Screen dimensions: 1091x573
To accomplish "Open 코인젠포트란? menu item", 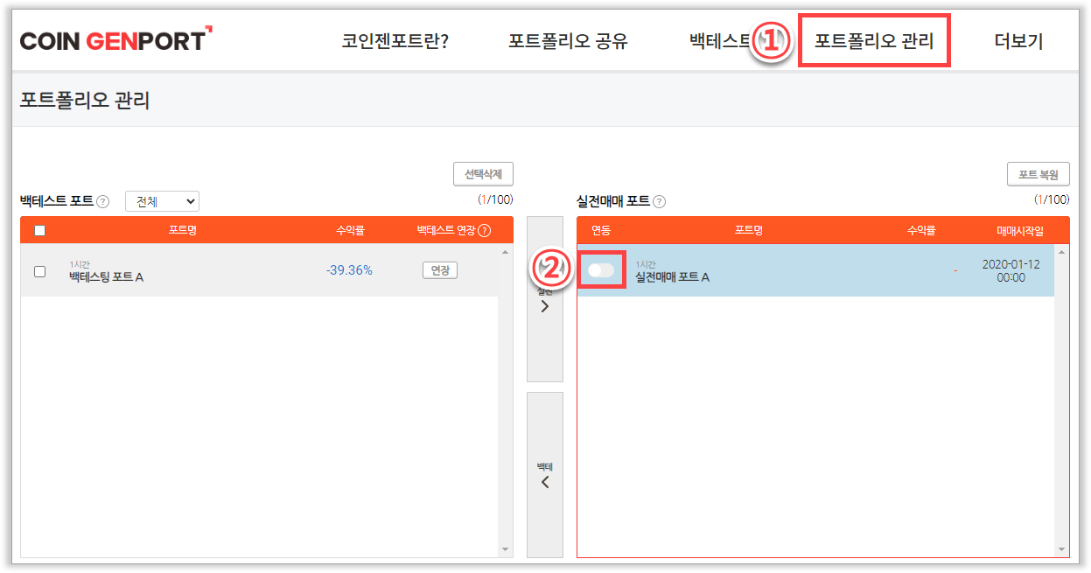I will point(395,41).
